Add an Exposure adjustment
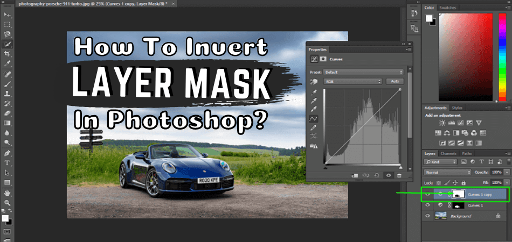 (x=469, y=123)
